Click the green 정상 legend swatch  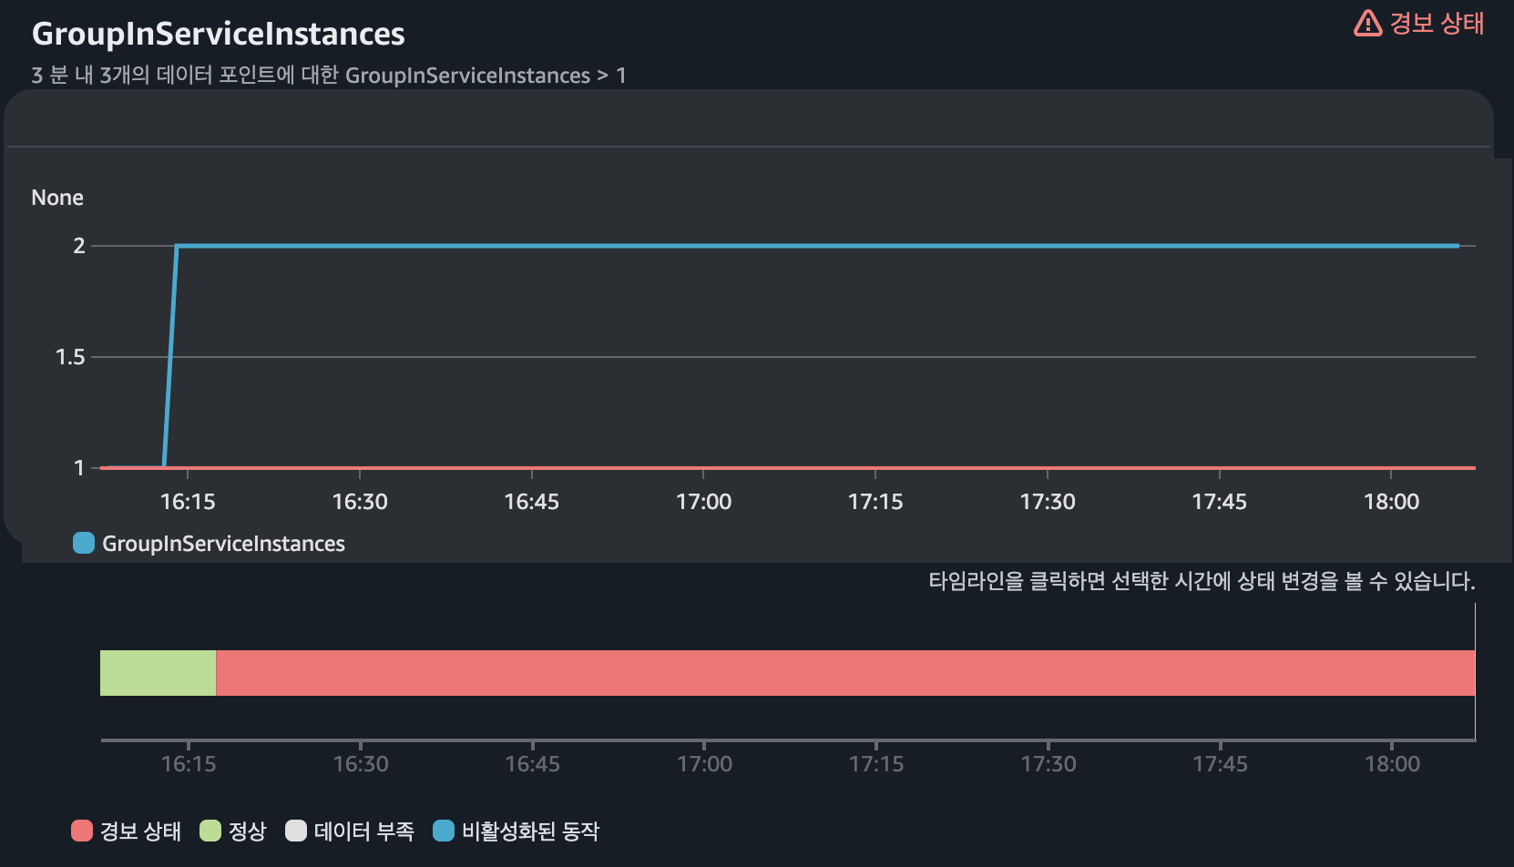pos(210,831)
